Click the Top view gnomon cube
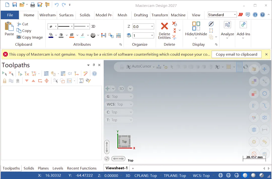Viewport: 272px width, 179px height. tap(124, 141)
